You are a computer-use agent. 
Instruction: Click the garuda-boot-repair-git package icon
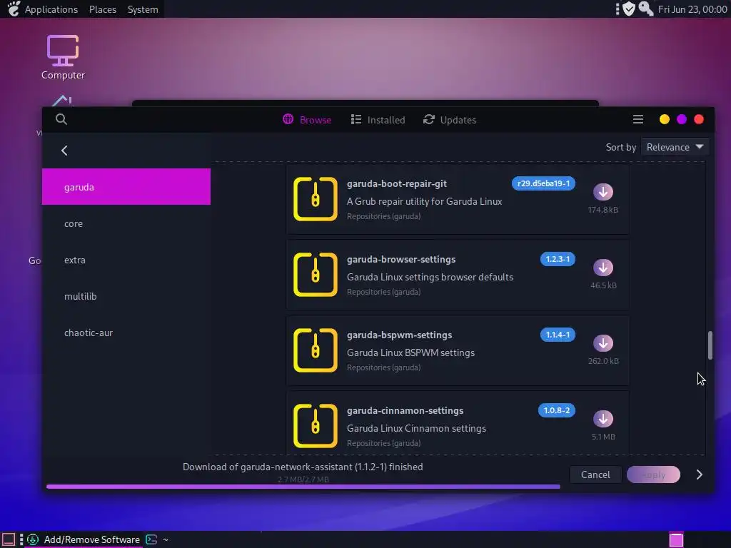point(316,199)
